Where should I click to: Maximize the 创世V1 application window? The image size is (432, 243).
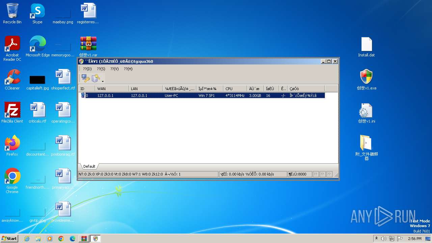click(x=329, y=61)
